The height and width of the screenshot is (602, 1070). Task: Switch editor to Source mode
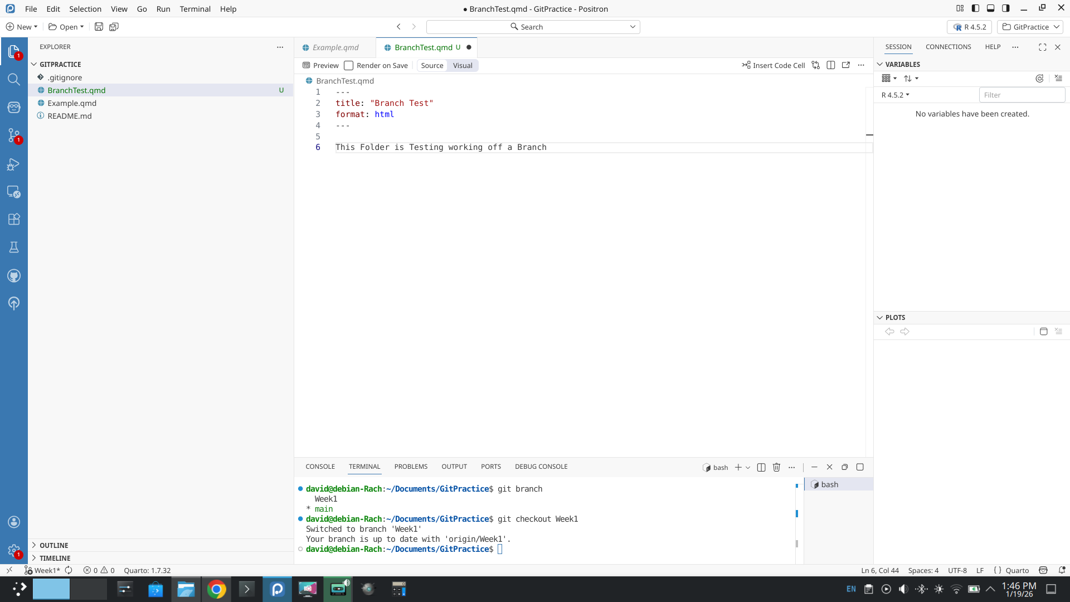coord(432,65)
